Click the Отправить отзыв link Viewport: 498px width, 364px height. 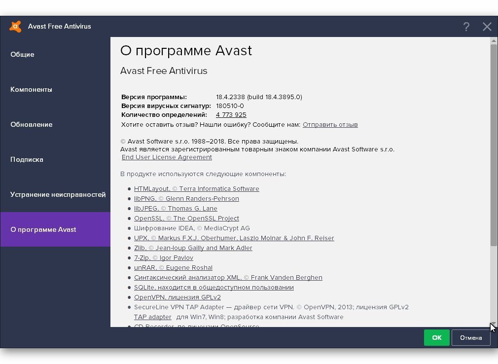[x=330, y=124]
